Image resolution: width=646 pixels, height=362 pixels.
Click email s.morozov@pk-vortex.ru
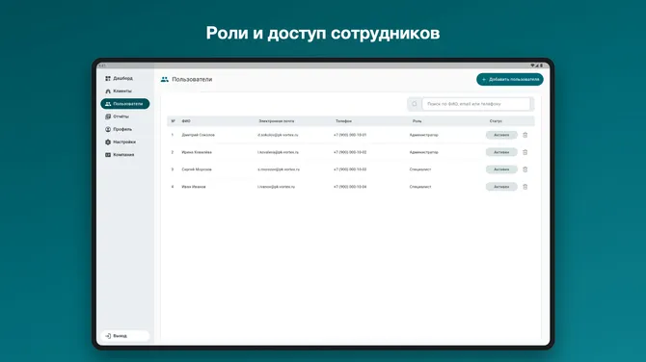pos(279,169)
